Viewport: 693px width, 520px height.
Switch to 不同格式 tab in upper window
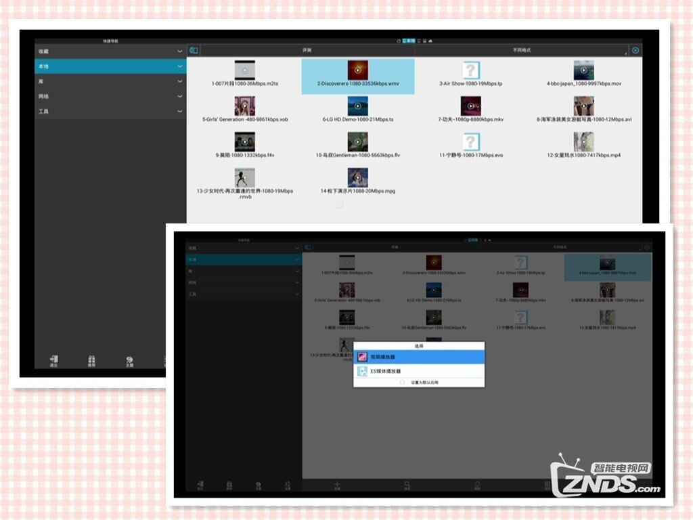click(x=522, y=50)
